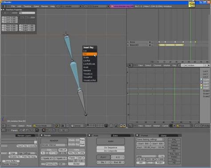
Task: Choose Needed in the Insert Key menu
Action: coord(89,70)
